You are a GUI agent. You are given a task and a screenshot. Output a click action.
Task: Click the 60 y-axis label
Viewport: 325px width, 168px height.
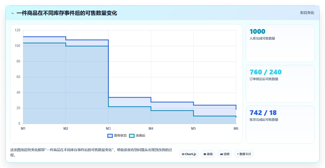pos(18,77)
